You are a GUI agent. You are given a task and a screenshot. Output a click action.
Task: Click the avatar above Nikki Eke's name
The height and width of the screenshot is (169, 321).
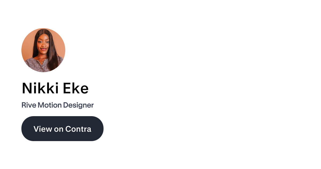43,50
